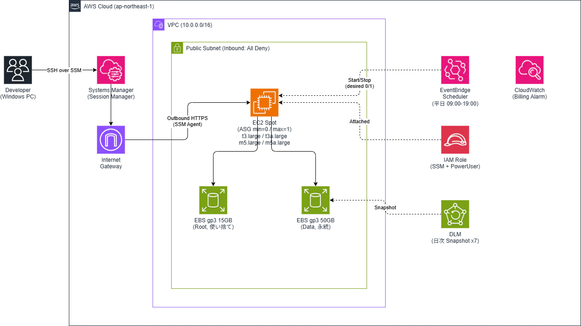Click the "Attached" connector label
Image resolution: width=581 pixels, height=326 pixels.
[360, 121]
